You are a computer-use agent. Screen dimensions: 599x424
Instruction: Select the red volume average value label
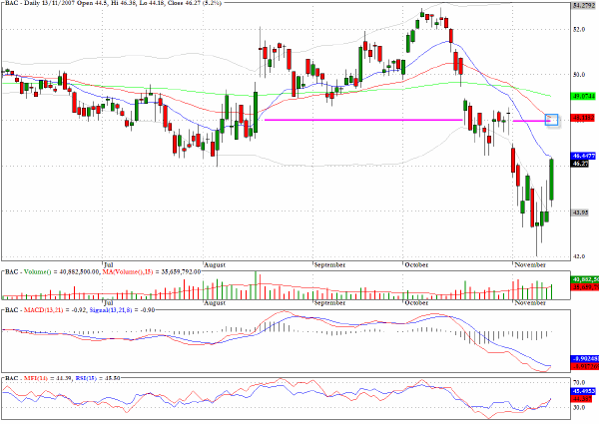[x=583, y=286]
